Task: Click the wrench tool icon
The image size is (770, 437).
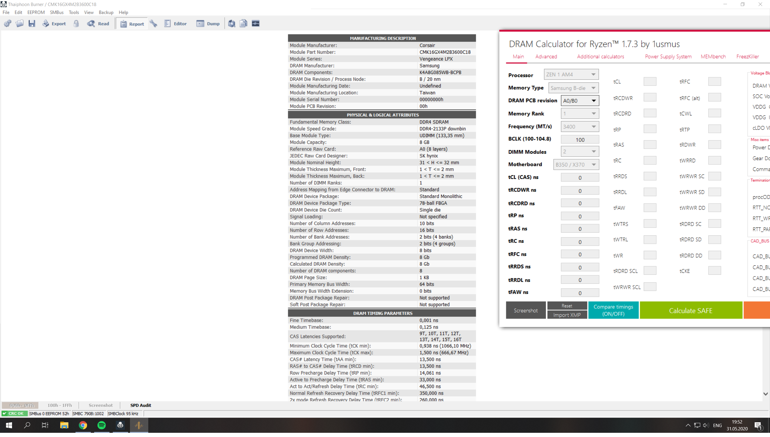Action: click(153, 23)
